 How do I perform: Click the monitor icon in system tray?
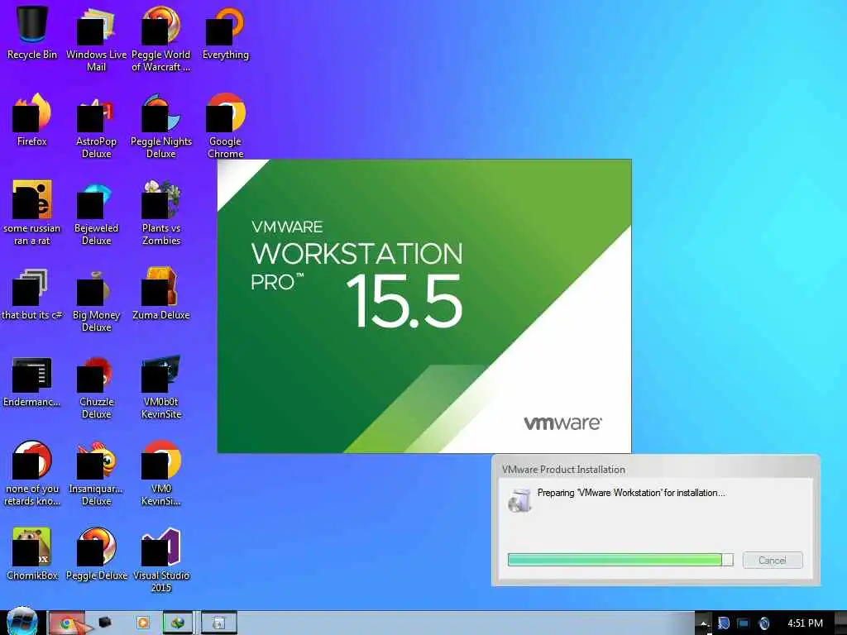[x=744, y=623]
